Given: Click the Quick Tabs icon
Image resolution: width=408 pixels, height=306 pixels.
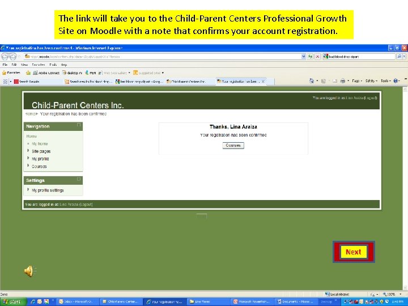Looking at the screenshot, I should (5, 82).
